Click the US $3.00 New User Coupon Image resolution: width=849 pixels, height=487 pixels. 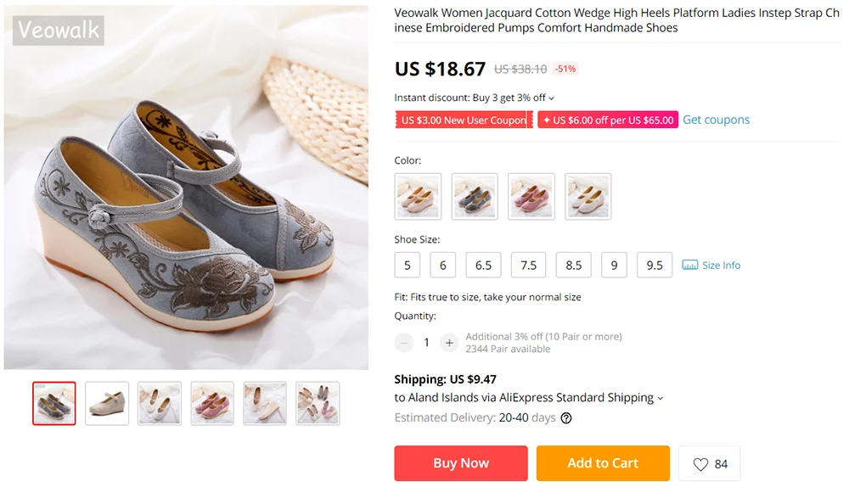point(464,120)
